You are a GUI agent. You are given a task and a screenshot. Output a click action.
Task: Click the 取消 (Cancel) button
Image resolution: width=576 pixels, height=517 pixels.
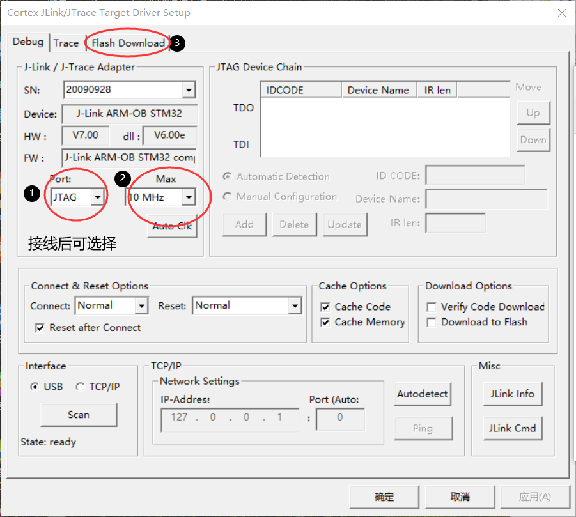460,497
